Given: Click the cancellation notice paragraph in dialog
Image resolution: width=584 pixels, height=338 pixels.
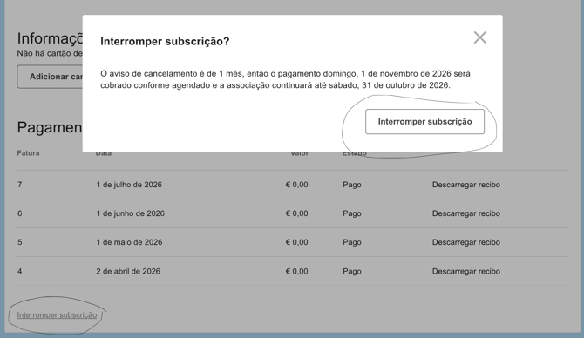Looking at the screenshot, I should [285, 79].
